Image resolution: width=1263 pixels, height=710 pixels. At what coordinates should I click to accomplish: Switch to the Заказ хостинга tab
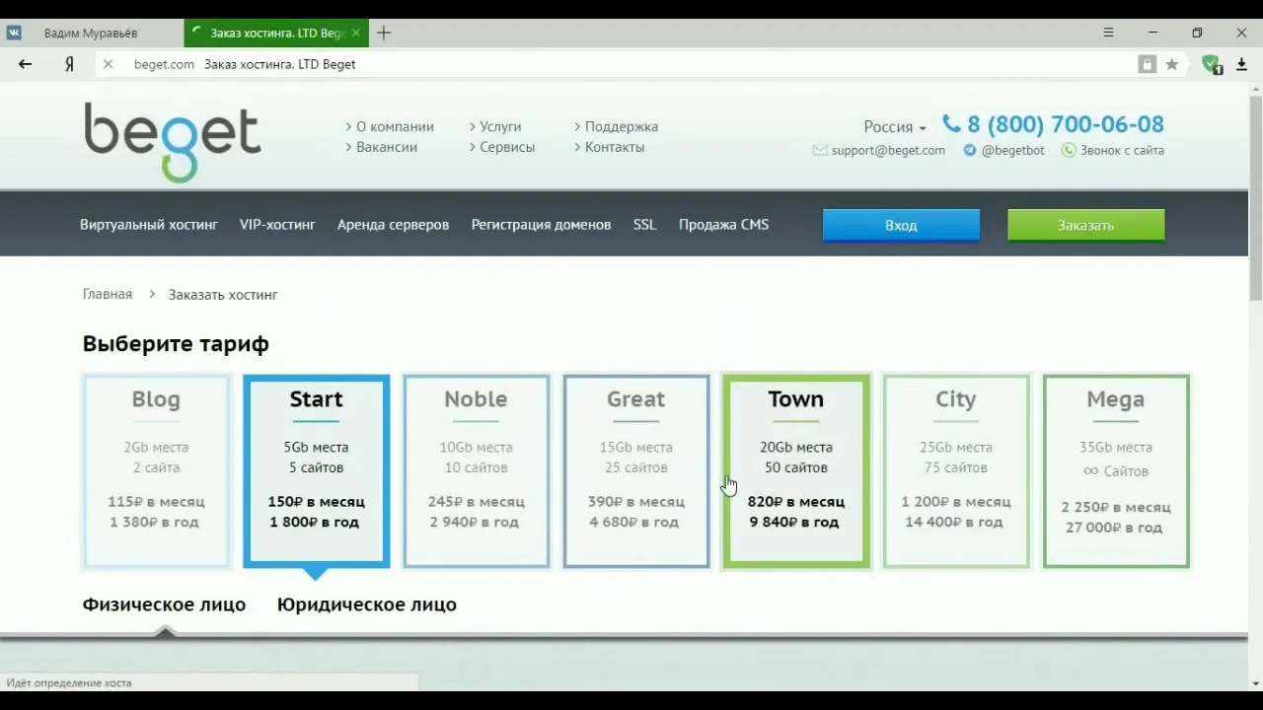275,33
